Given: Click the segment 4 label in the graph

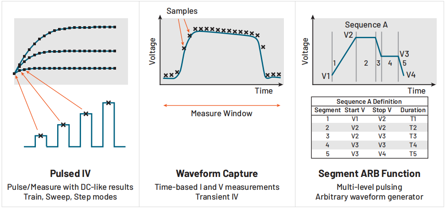Looking at the screenshot, I should [390, 63].
